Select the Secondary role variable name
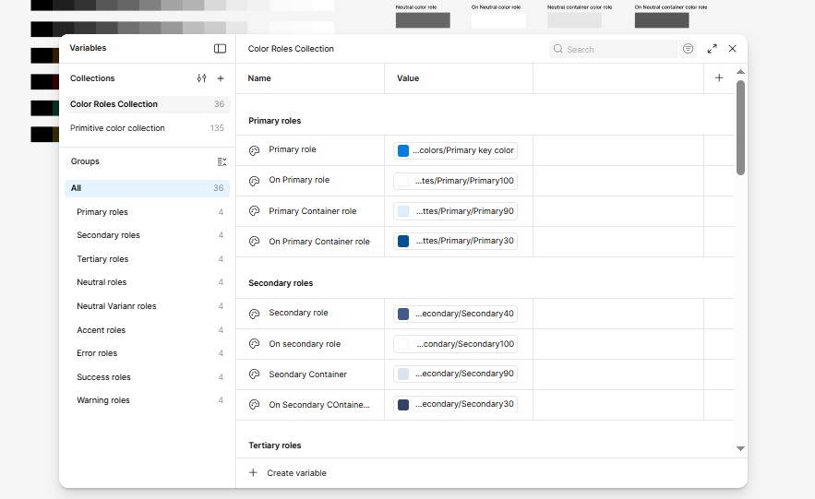The height and width of the screenshot is (499, 815). (298, 313)
